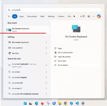Click Open in the right pane
The width and height of the screenshot is (107, 106).
[x=60, y=48]
